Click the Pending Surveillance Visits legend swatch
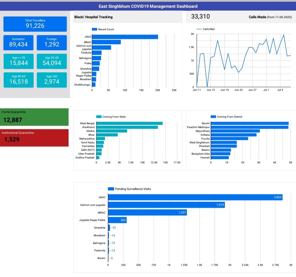This screenshot has height=277, width=296. (111, 189)
